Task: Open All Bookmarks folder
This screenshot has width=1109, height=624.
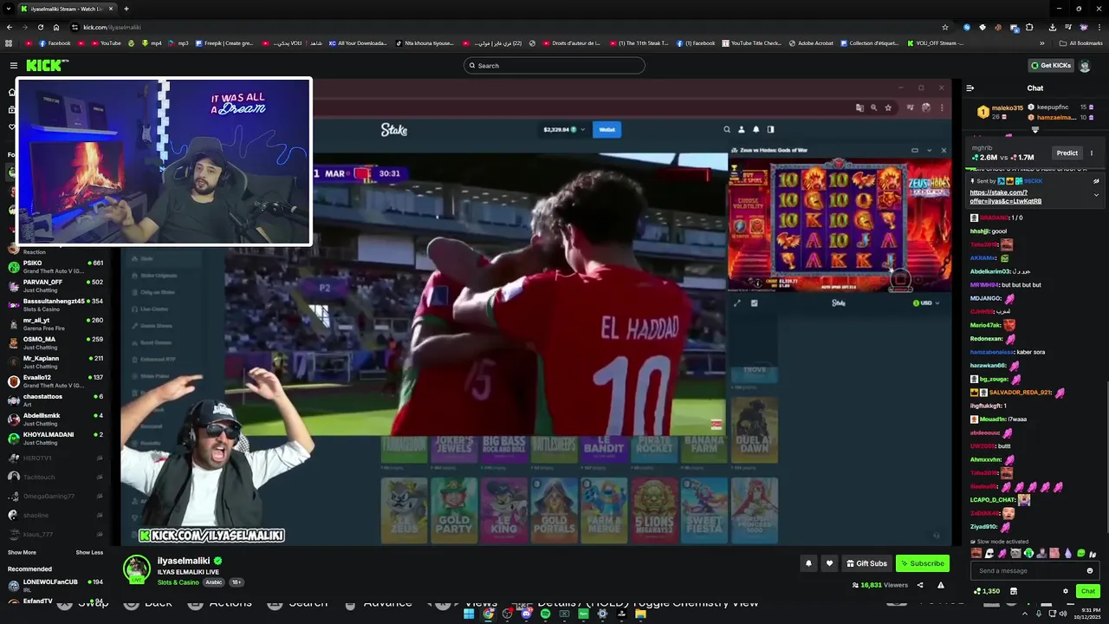Action: pos(1081,43)
